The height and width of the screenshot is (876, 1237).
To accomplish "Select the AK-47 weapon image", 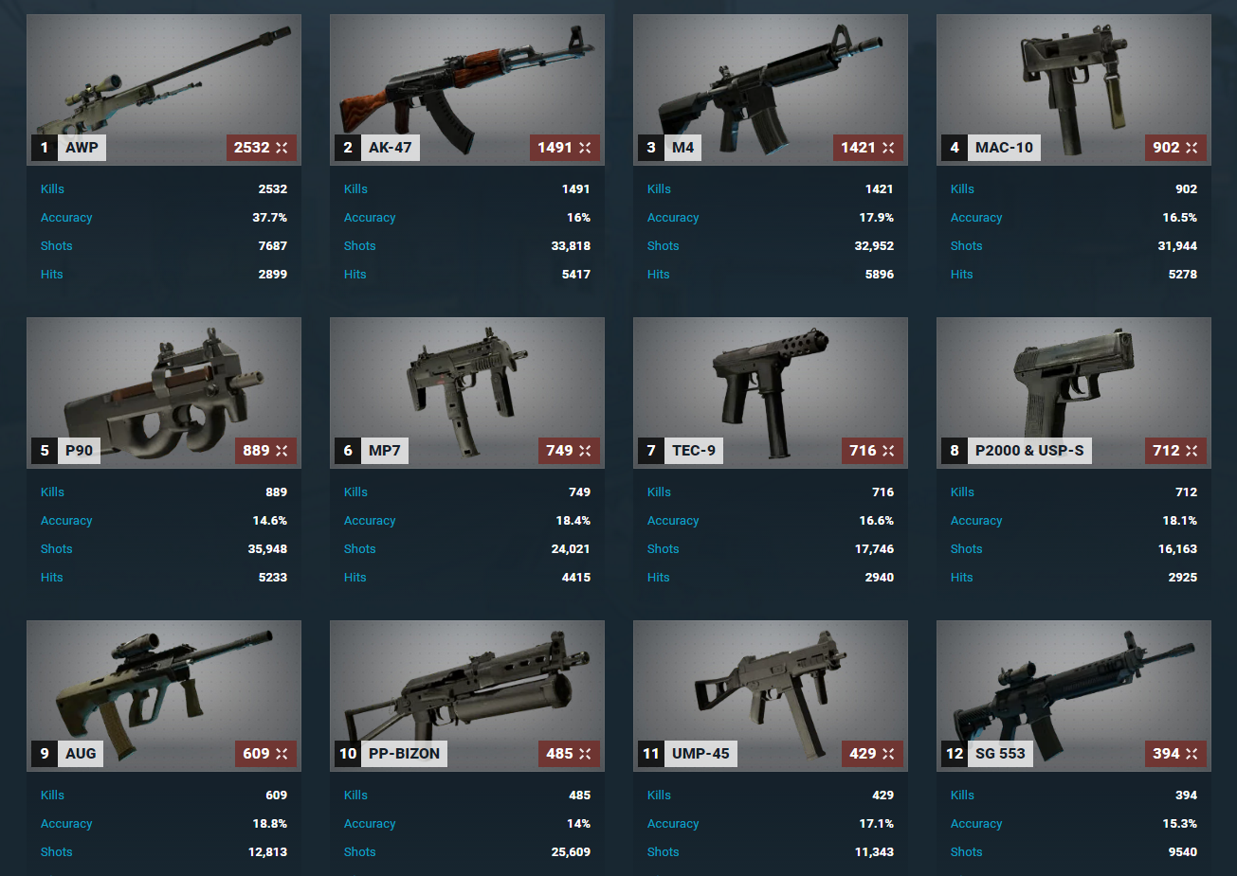I will click(x=467, y=90).
